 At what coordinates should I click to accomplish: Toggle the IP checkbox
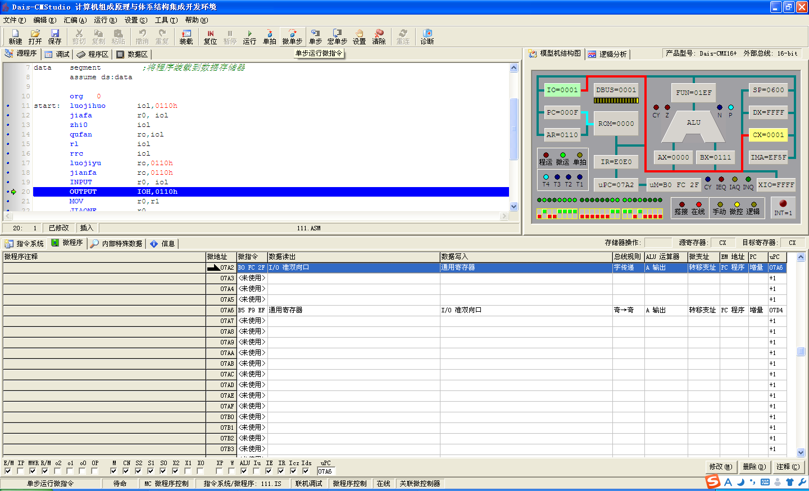point(20,471)
